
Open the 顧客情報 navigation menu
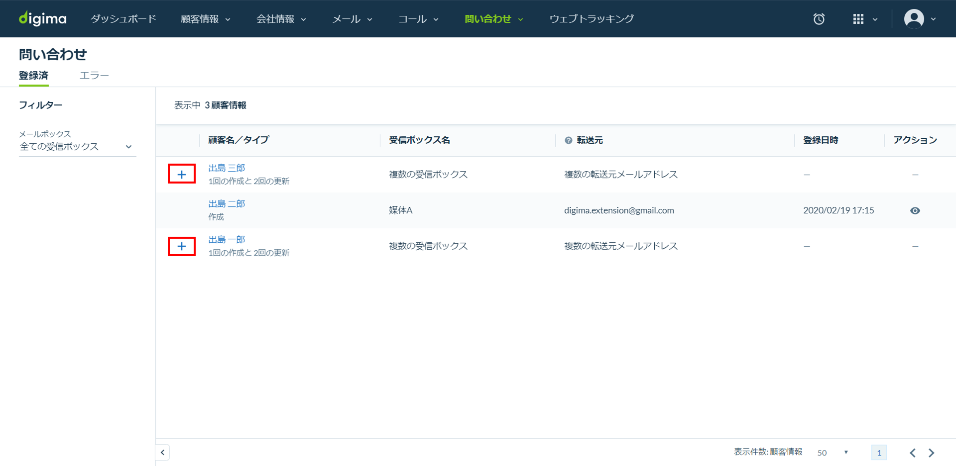[205, 19]
